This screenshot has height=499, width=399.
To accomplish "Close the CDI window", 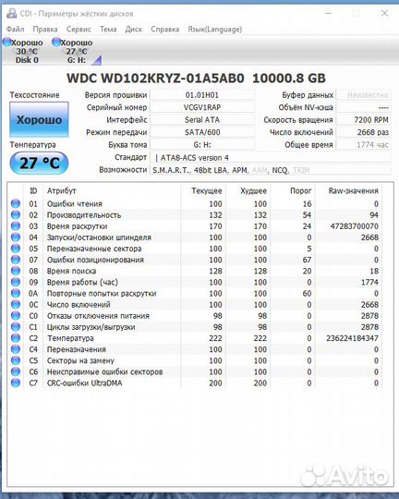I will 384,13.
